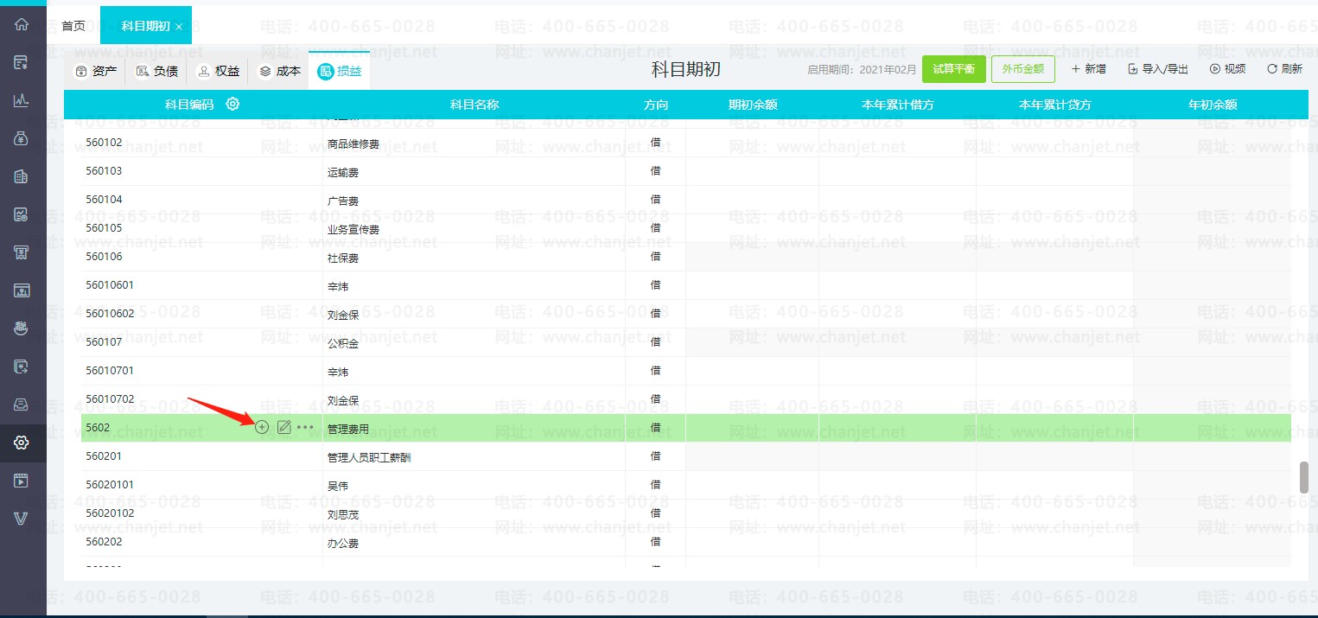The width and height of the screenshot is (1318, 618).
Task: Select the 权益 category tab
Action: [218, 71]
